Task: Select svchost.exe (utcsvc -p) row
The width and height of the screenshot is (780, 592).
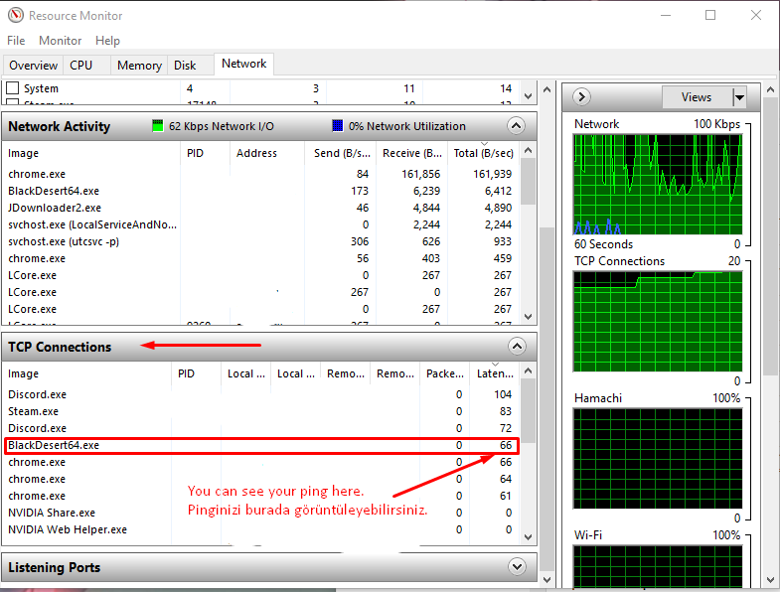Action: click(260, 241)
